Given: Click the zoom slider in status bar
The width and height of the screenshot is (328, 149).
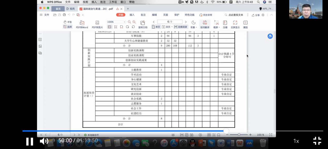Looking at the screenshot, I should pyautogui.click(x=239, y=135).
